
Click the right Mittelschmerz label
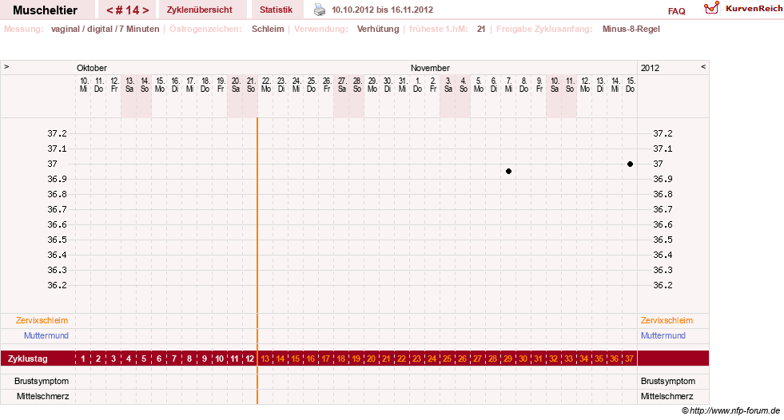pos(667,396)
